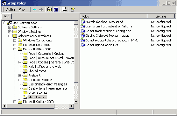177x116 pixels.
Task: Click the Help toolbar icon
Action: pos(73,10)
